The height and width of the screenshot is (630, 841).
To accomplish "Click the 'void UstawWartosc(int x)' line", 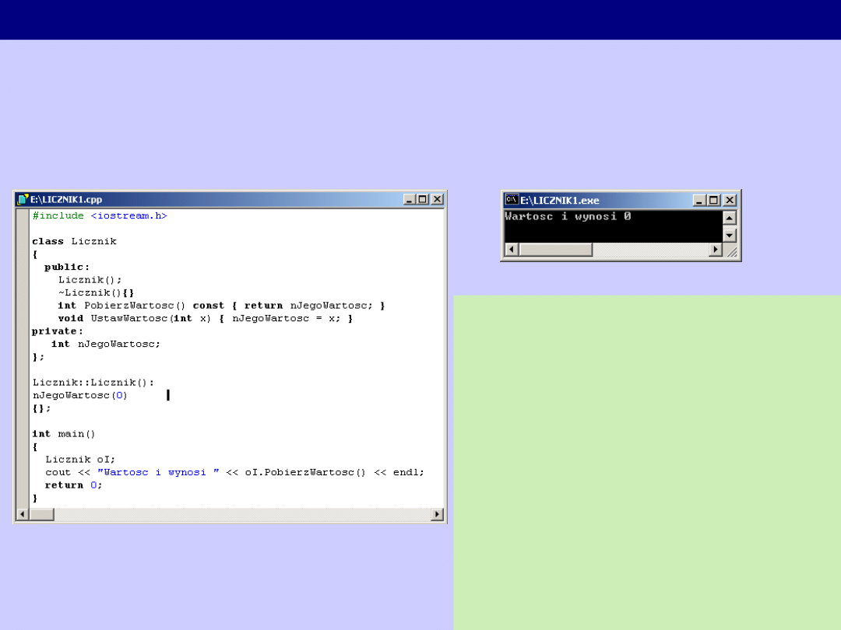I will click(206, 318).
